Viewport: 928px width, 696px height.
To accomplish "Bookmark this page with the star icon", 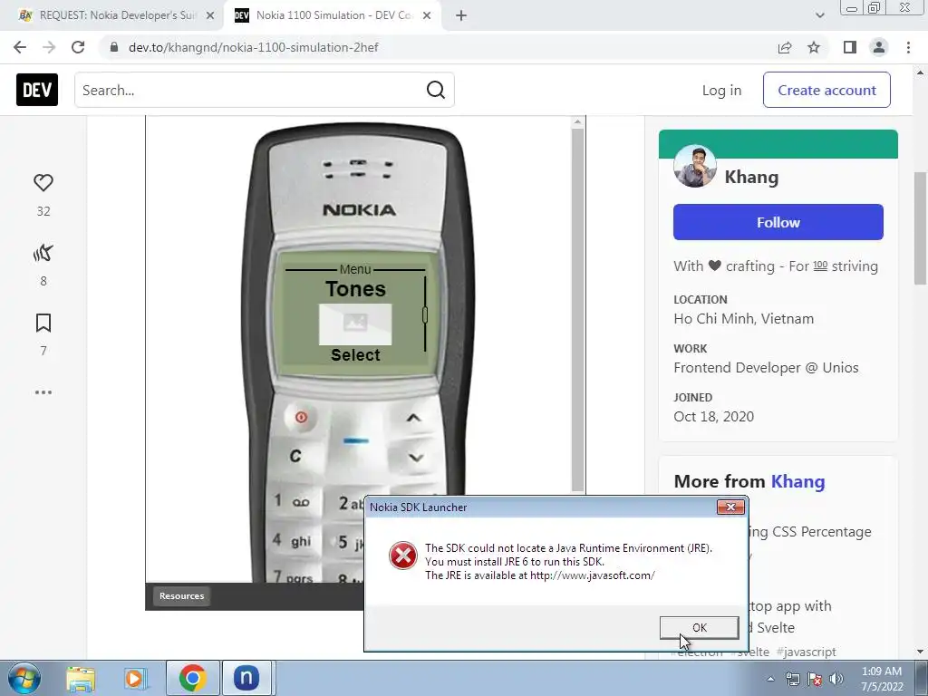I will (814, 47).
